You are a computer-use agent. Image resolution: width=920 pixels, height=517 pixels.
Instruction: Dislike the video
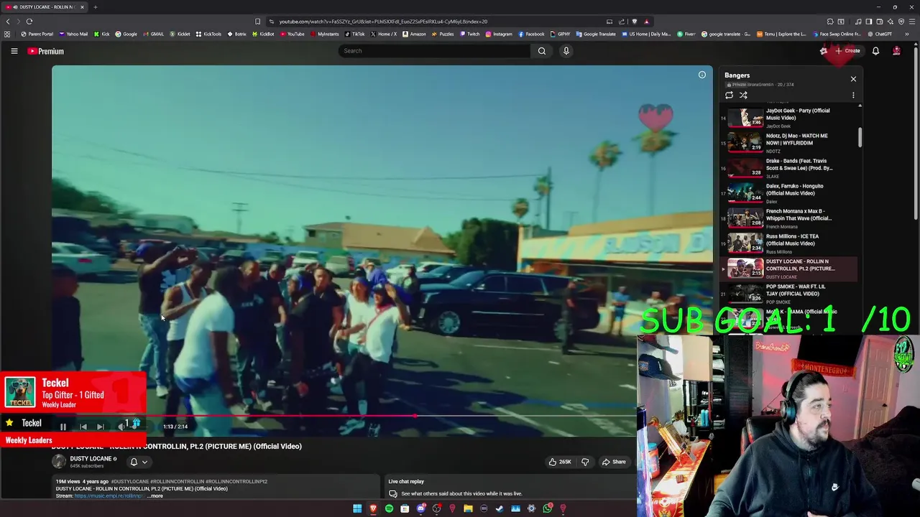pyautogui.click(x=584, y=462)
